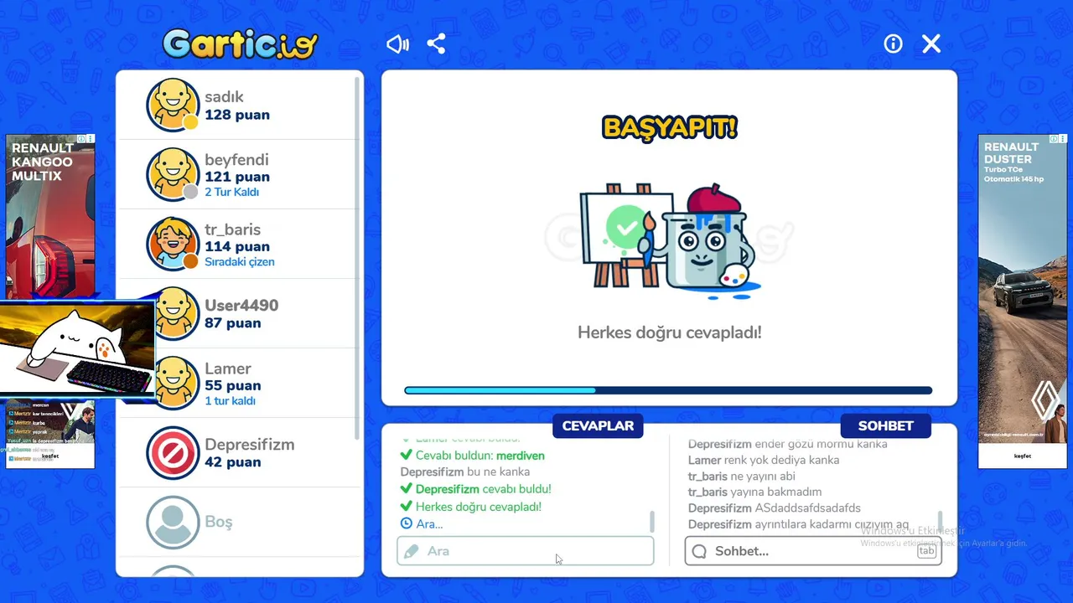
Task: Click 'Depresifizm ender gözü mormu kanka' message
Action: pos(788,445)
